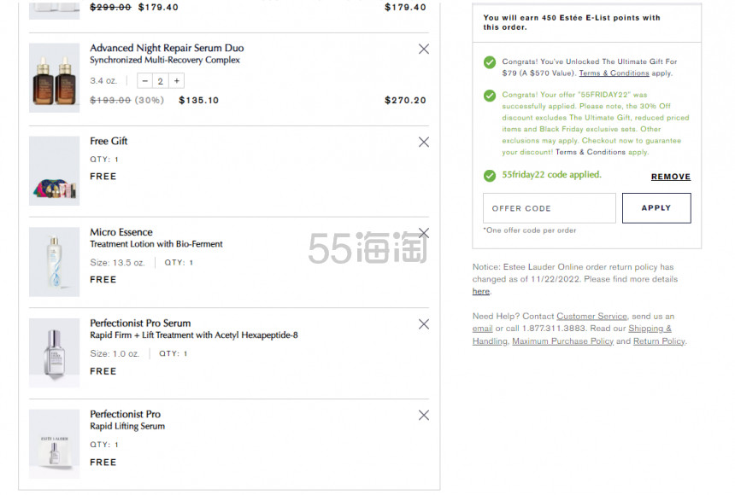Open the Maximum Purchase Policy link
Image resolution: width=735 pixels, height=495 pixels.
562,341
